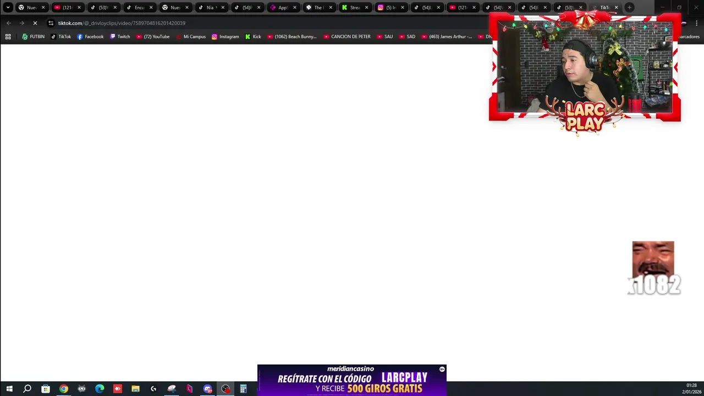Open the Windows Start menu
This screenshot has width=704, height=396.
click(9, 389)
